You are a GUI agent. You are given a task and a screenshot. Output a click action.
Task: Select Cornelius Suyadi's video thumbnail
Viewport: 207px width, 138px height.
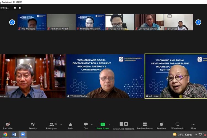149,22
